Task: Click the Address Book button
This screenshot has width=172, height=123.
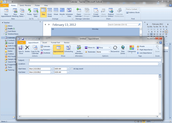Action: coord(133,13)
